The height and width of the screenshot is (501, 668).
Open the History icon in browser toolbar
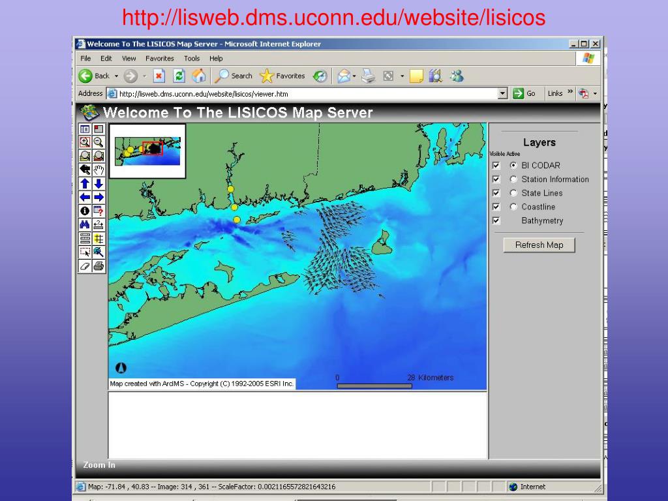tap(320, 76)
